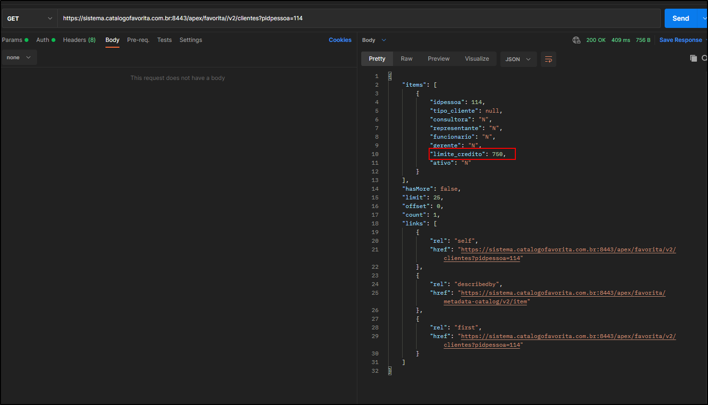Select the Raw response view tab
708x405 pixels.
click(406, 59)
